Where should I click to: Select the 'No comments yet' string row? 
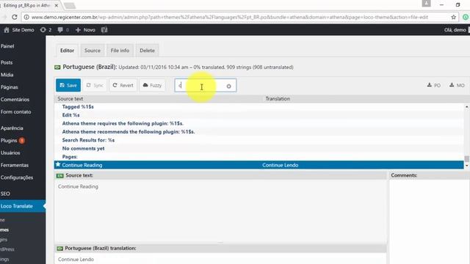point(259,148)
